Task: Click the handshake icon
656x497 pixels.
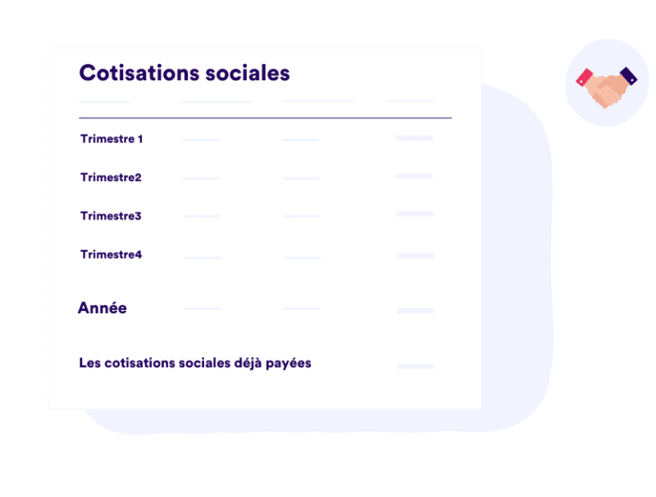Action: (606, 87)
